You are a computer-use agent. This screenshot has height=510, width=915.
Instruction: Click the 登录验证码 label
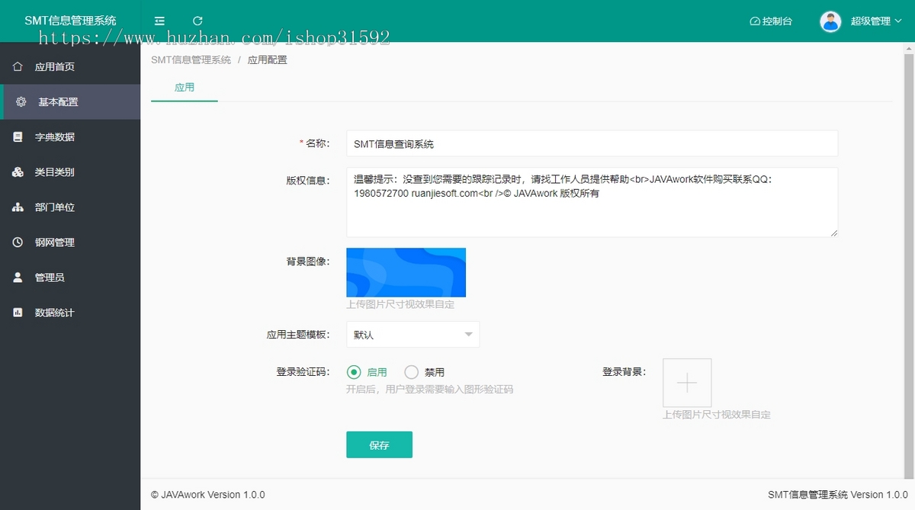303,372
